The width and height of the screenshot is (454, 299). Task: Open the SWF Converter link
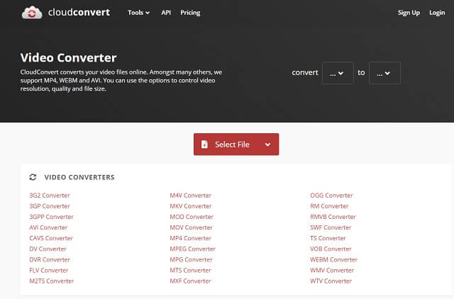[331, 227]
